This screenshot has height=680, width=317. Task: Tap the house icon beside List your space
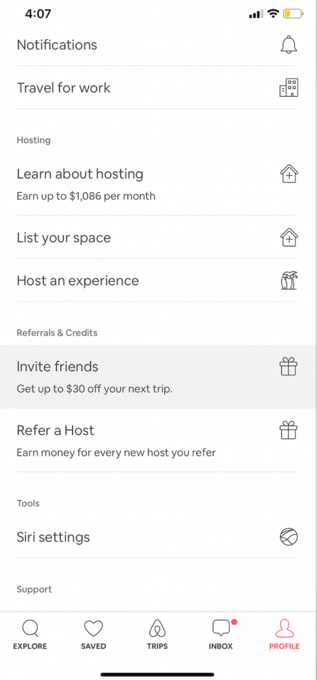pos(289,238)
